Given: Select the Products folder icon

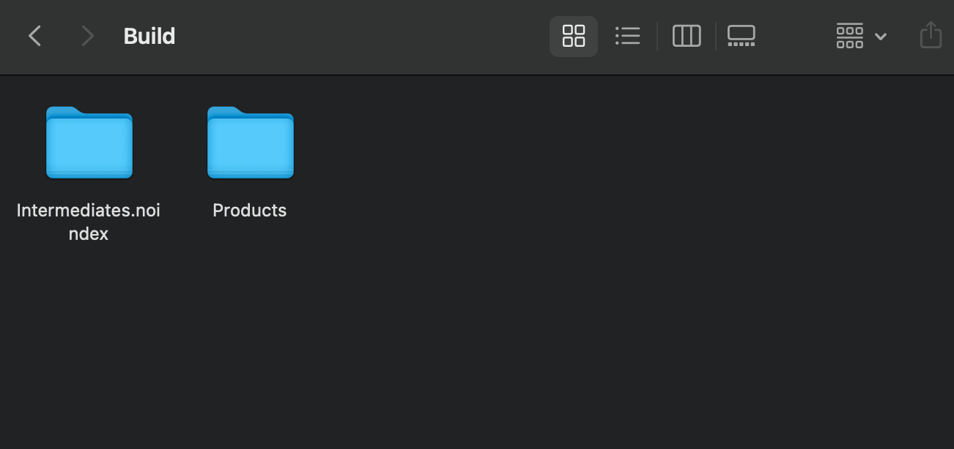Looking at the screenshot, I should tap(251, 143).
